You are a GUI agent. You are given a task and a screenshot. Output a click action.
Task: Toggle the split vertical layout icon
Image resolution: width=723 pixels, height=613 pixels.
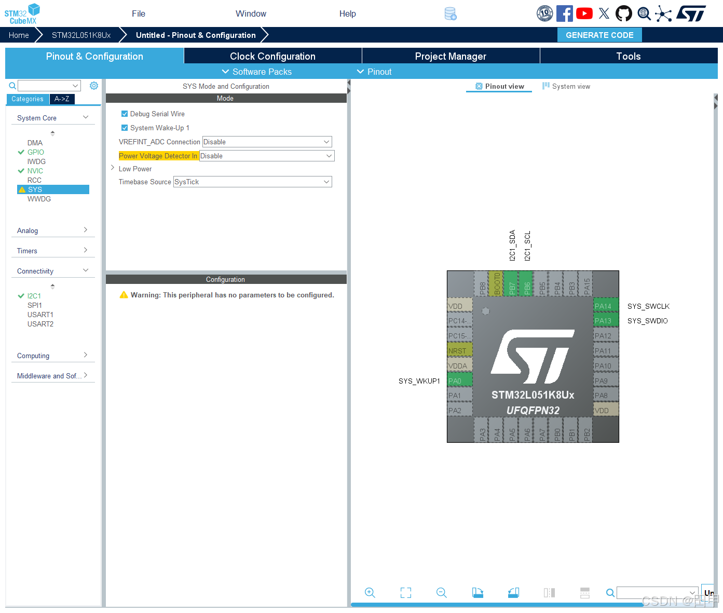(x=549, y=593)
